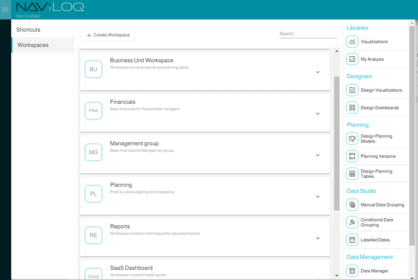Click the My Analysis label
The height and width of the screenshot is (280, 418).
click(x=372, y=59)
